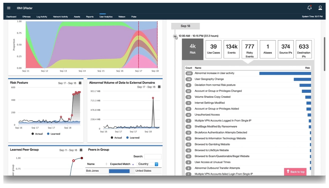Open the hamburger navigation menu
329x188 pixels.
pyautogui.click(x=9, y=8)
